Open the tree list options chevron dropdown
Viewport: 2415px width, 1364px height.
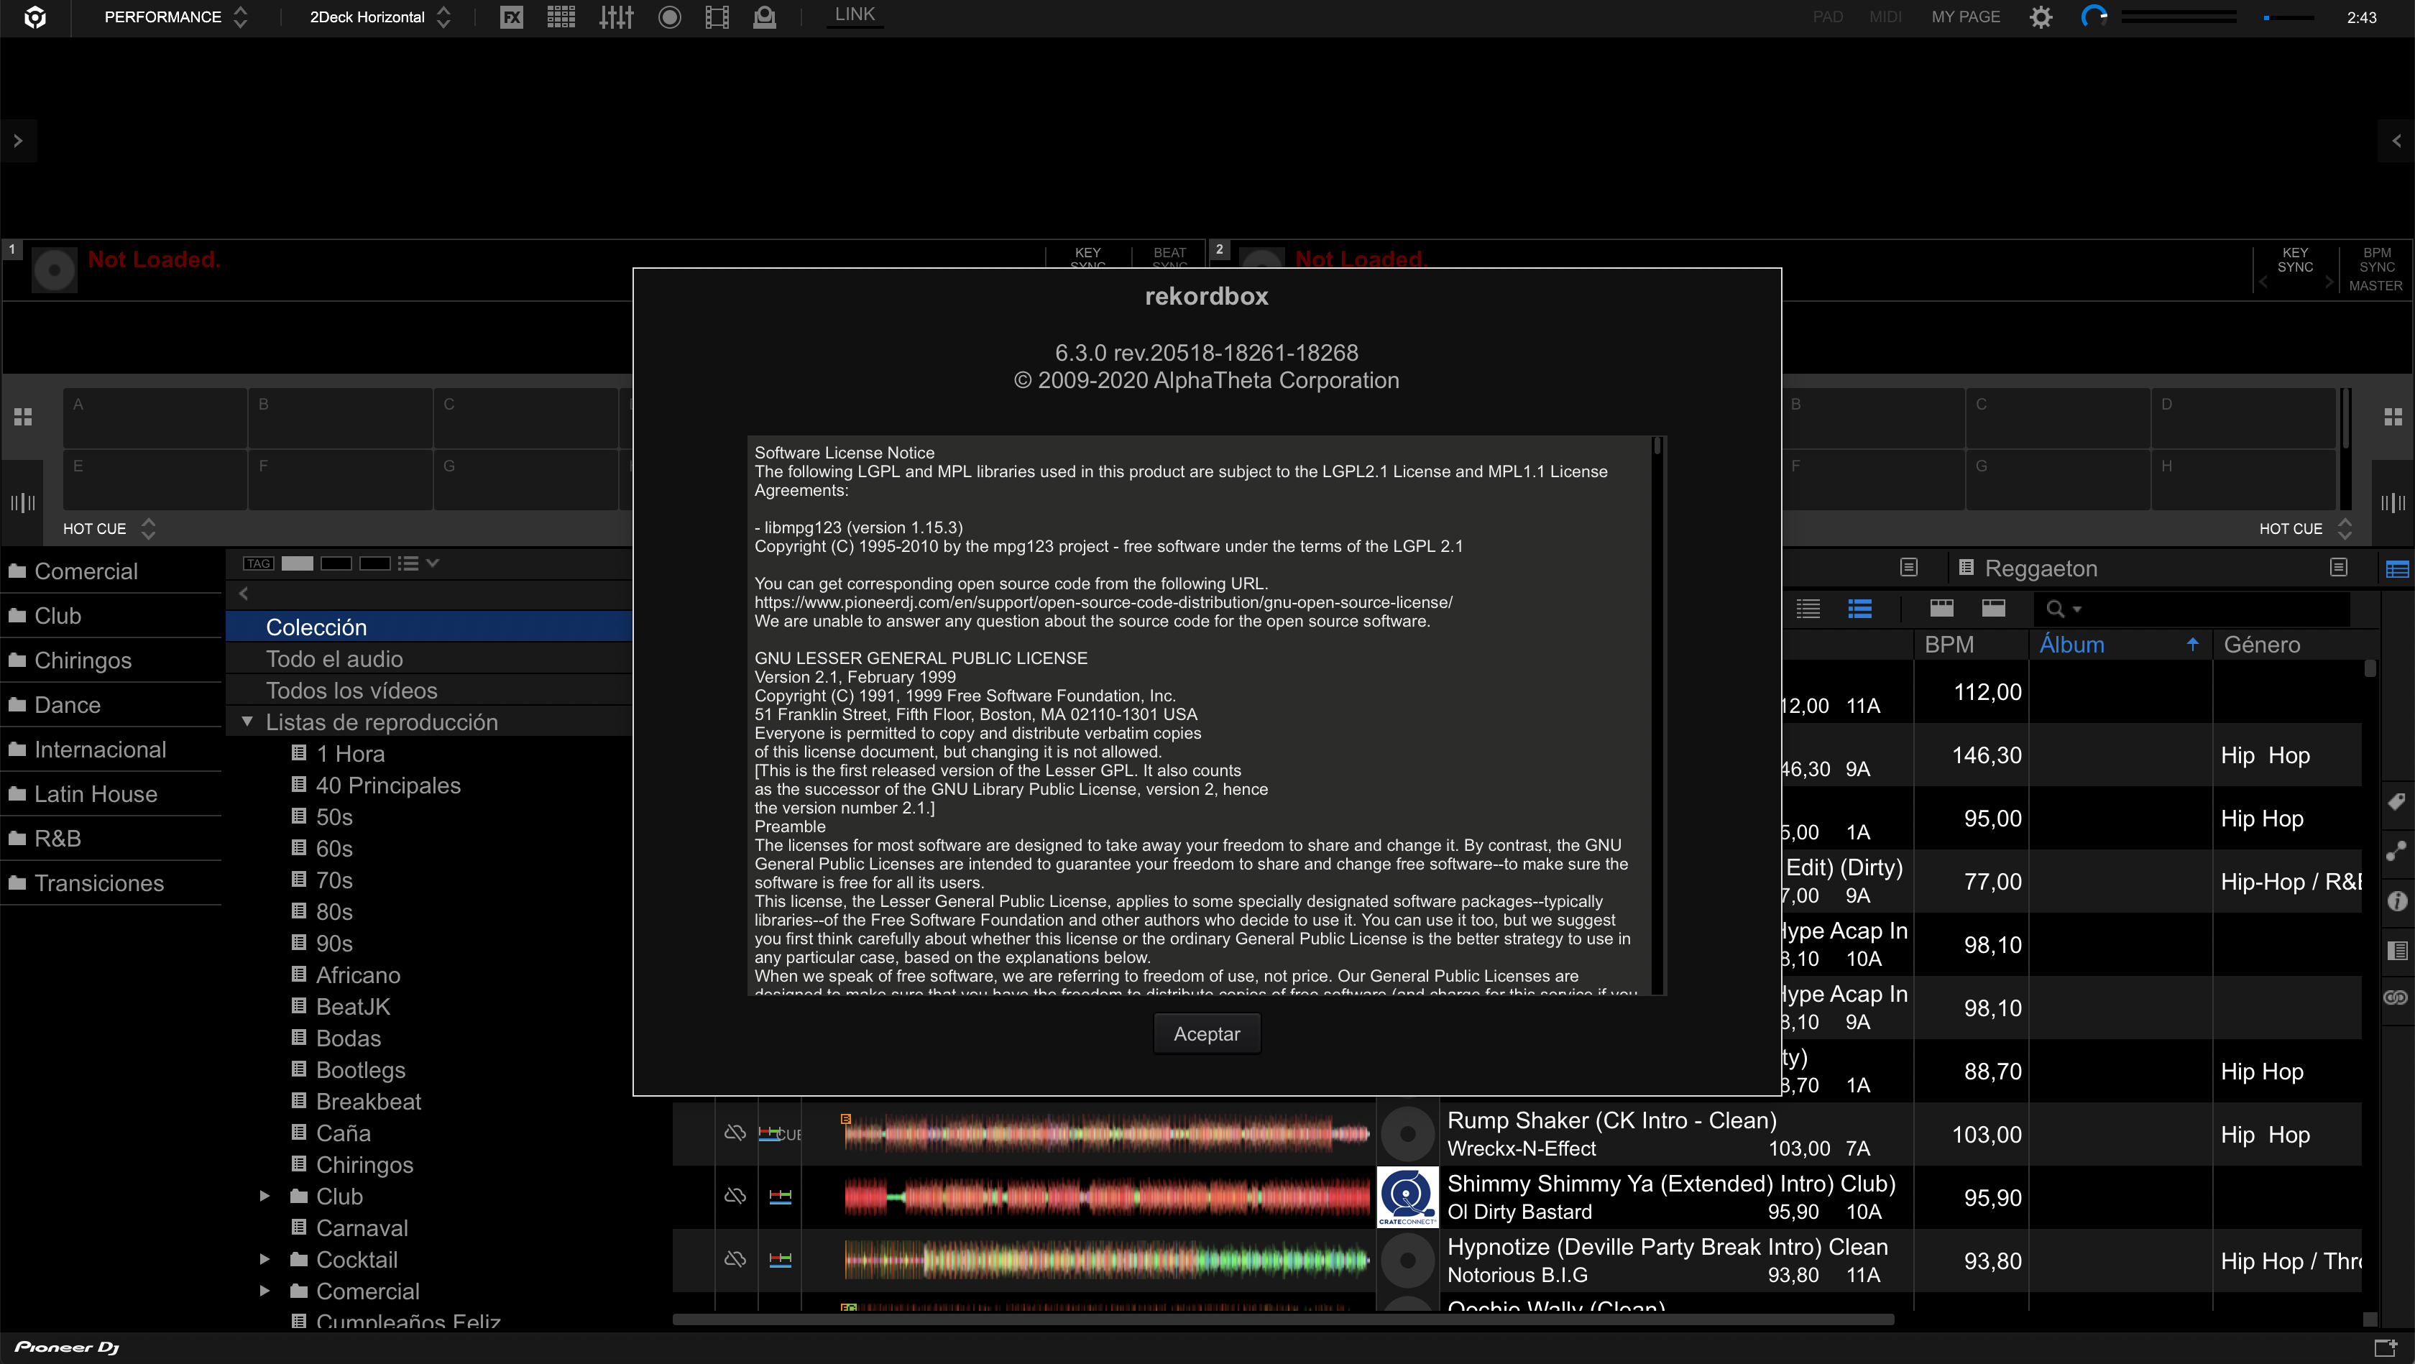tap(432, 563)
